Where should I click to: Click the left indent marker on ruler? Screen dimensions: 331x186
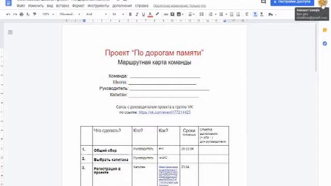pos(84,21)
